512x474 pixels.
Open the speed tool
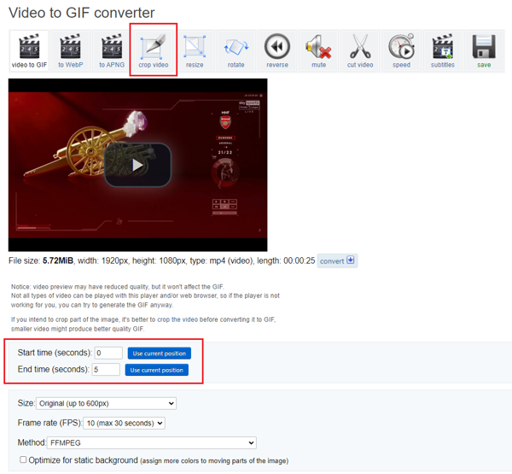401,51
